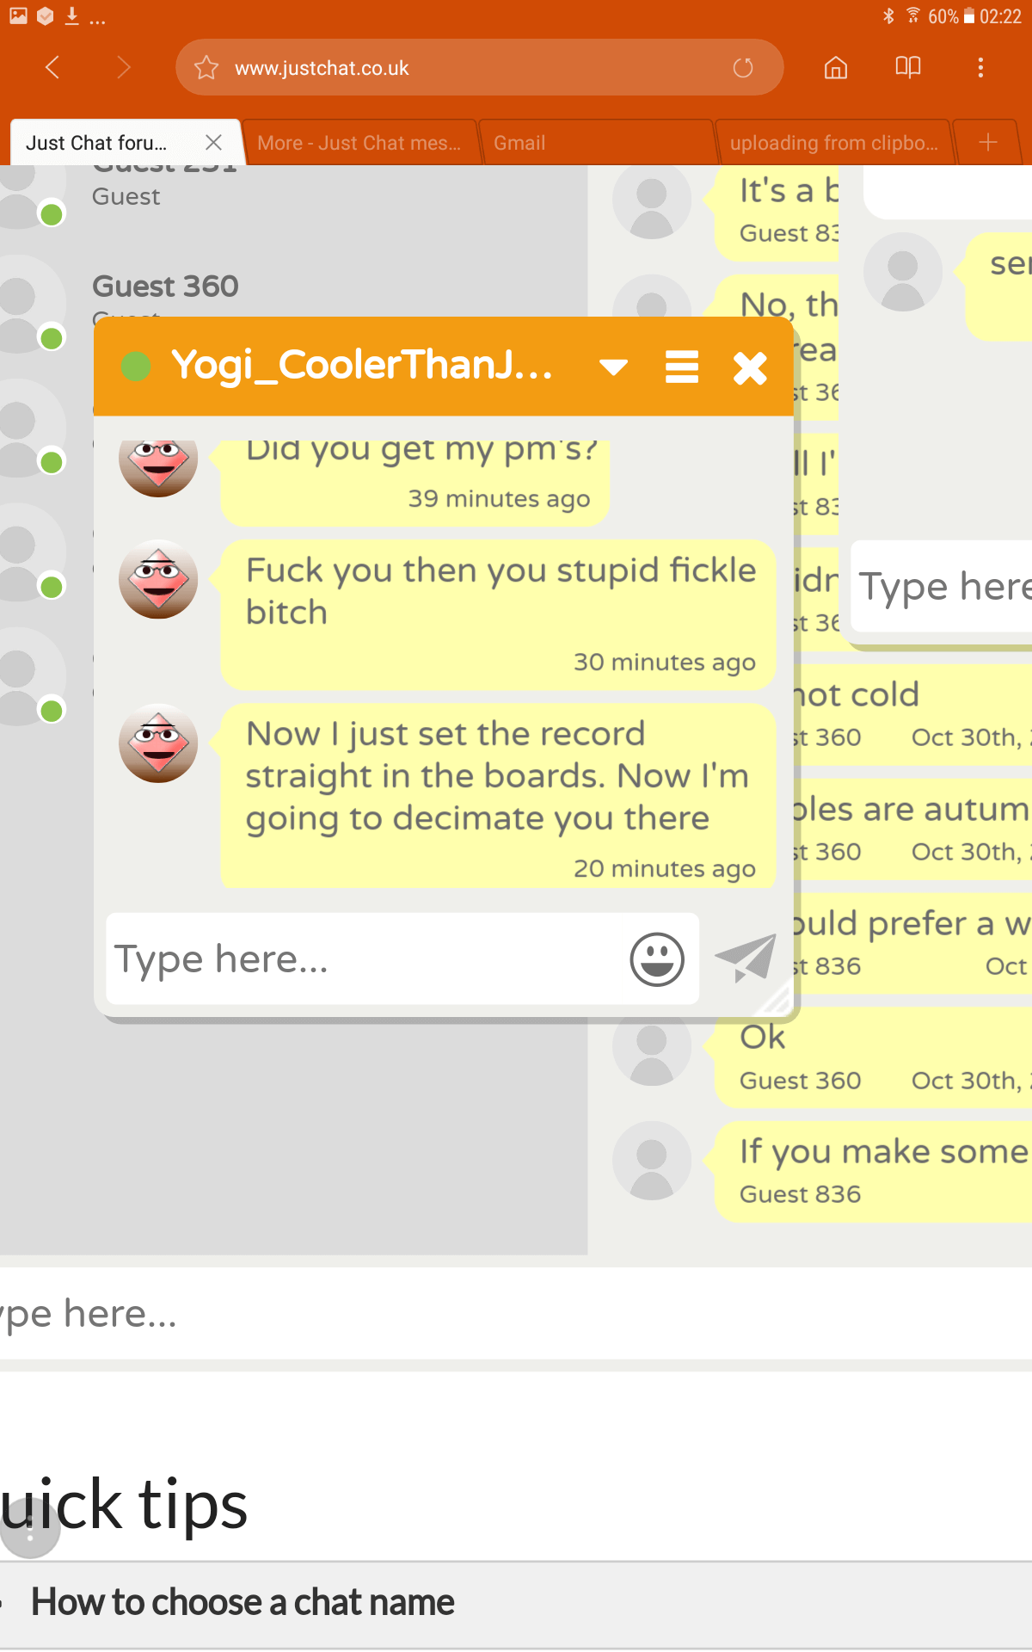Send message with paper plane icon
This screenshot has width=1032, height=1652.
tap(746, 958)
